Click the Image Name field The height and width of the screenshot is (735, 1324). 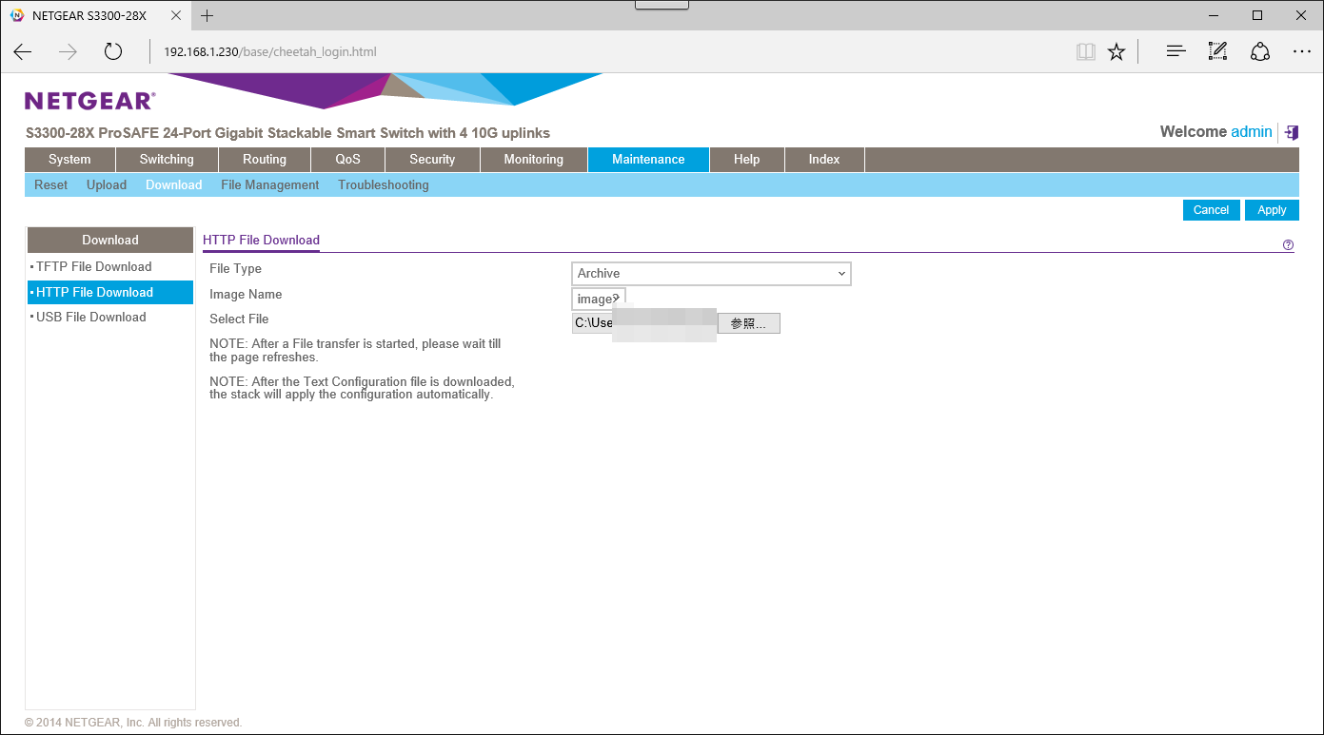(x=599, y=300)
